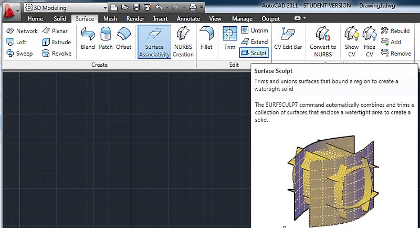Open the 3D Modeling workspace dropdown
420x228 pixels.
(x=66, y=8)
